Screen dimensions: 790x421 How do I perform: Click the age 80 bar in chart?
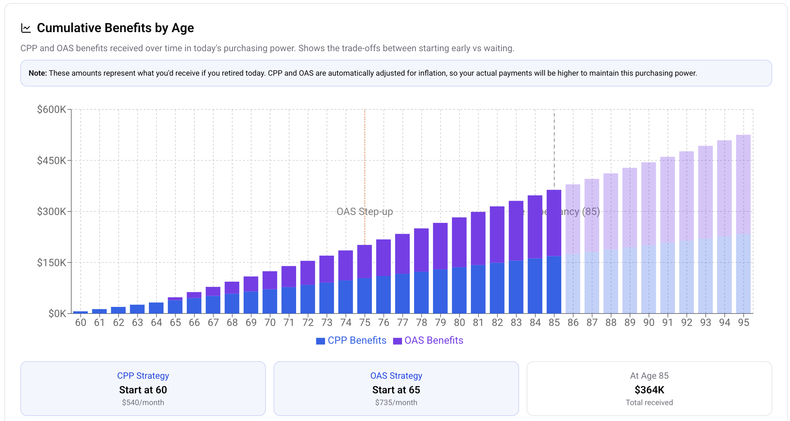(459, 266)
